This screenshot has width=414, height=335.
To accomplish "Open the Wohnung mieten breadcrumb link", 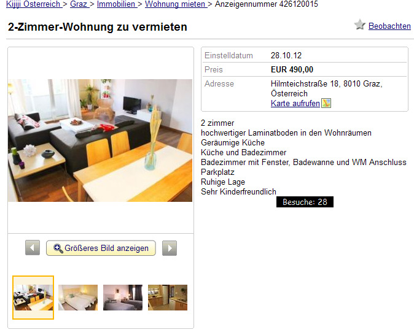I will pyautogui.click(x=175, y=4).
